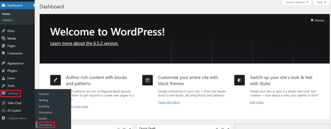331x129 pixels.
Task: Choose Writing in Settings submenu
Action: pyautogui.click(x=44, y=100)
